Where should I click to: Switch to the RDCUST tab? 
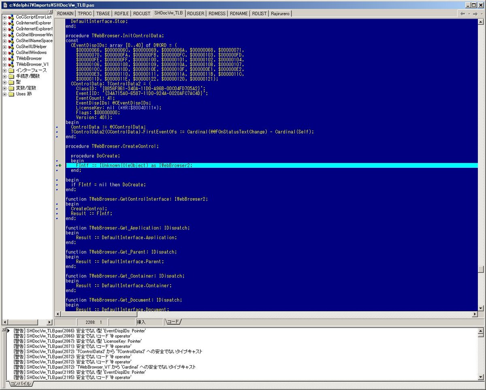142,13
